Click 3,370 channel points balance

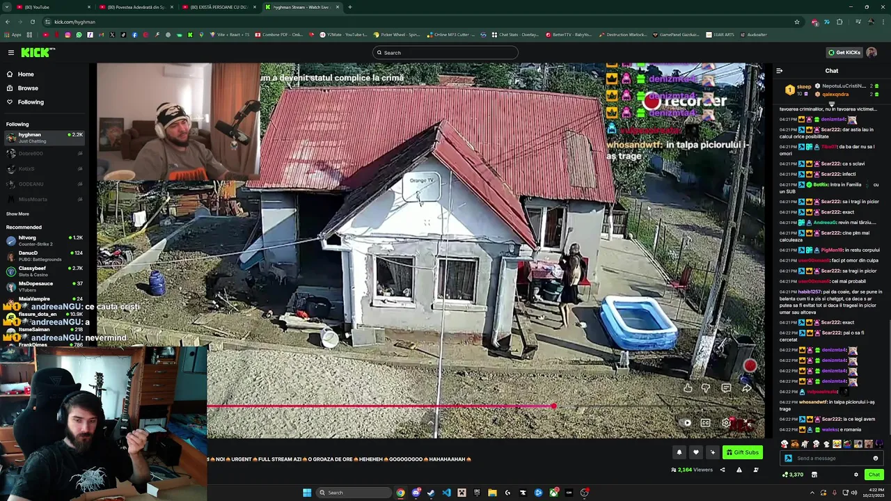tap(793, 475)
